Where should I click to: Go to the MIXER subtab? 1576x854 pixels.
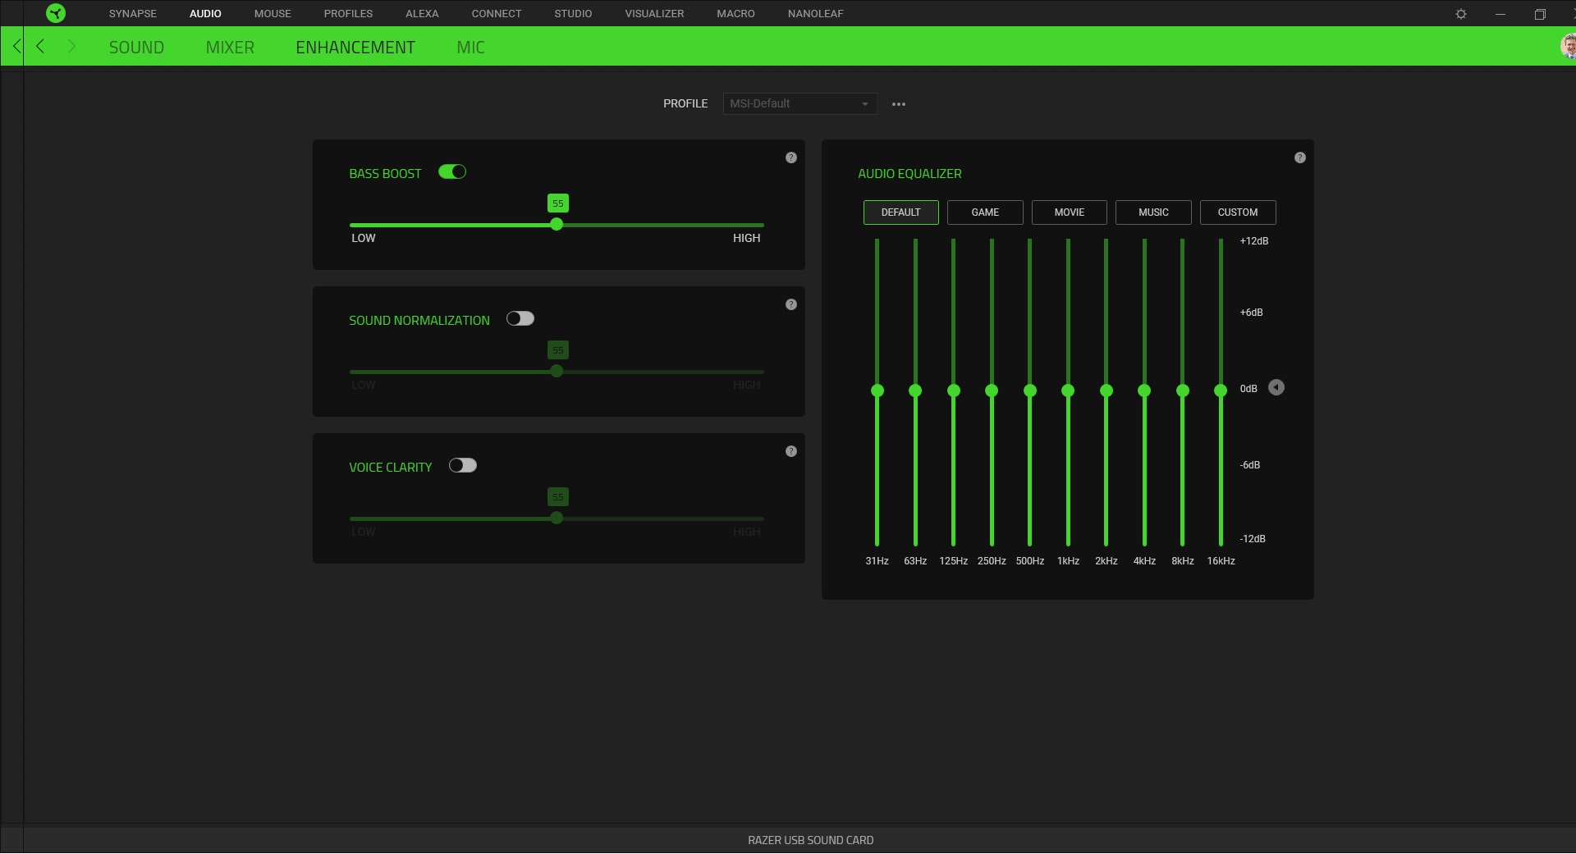pyautogui.click(x=230, y=48)
